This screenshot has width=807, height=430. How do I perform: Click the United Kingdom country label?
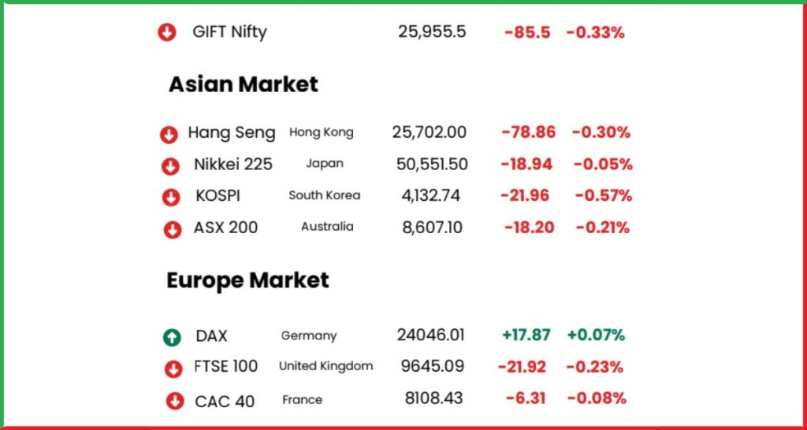point(325,366)
